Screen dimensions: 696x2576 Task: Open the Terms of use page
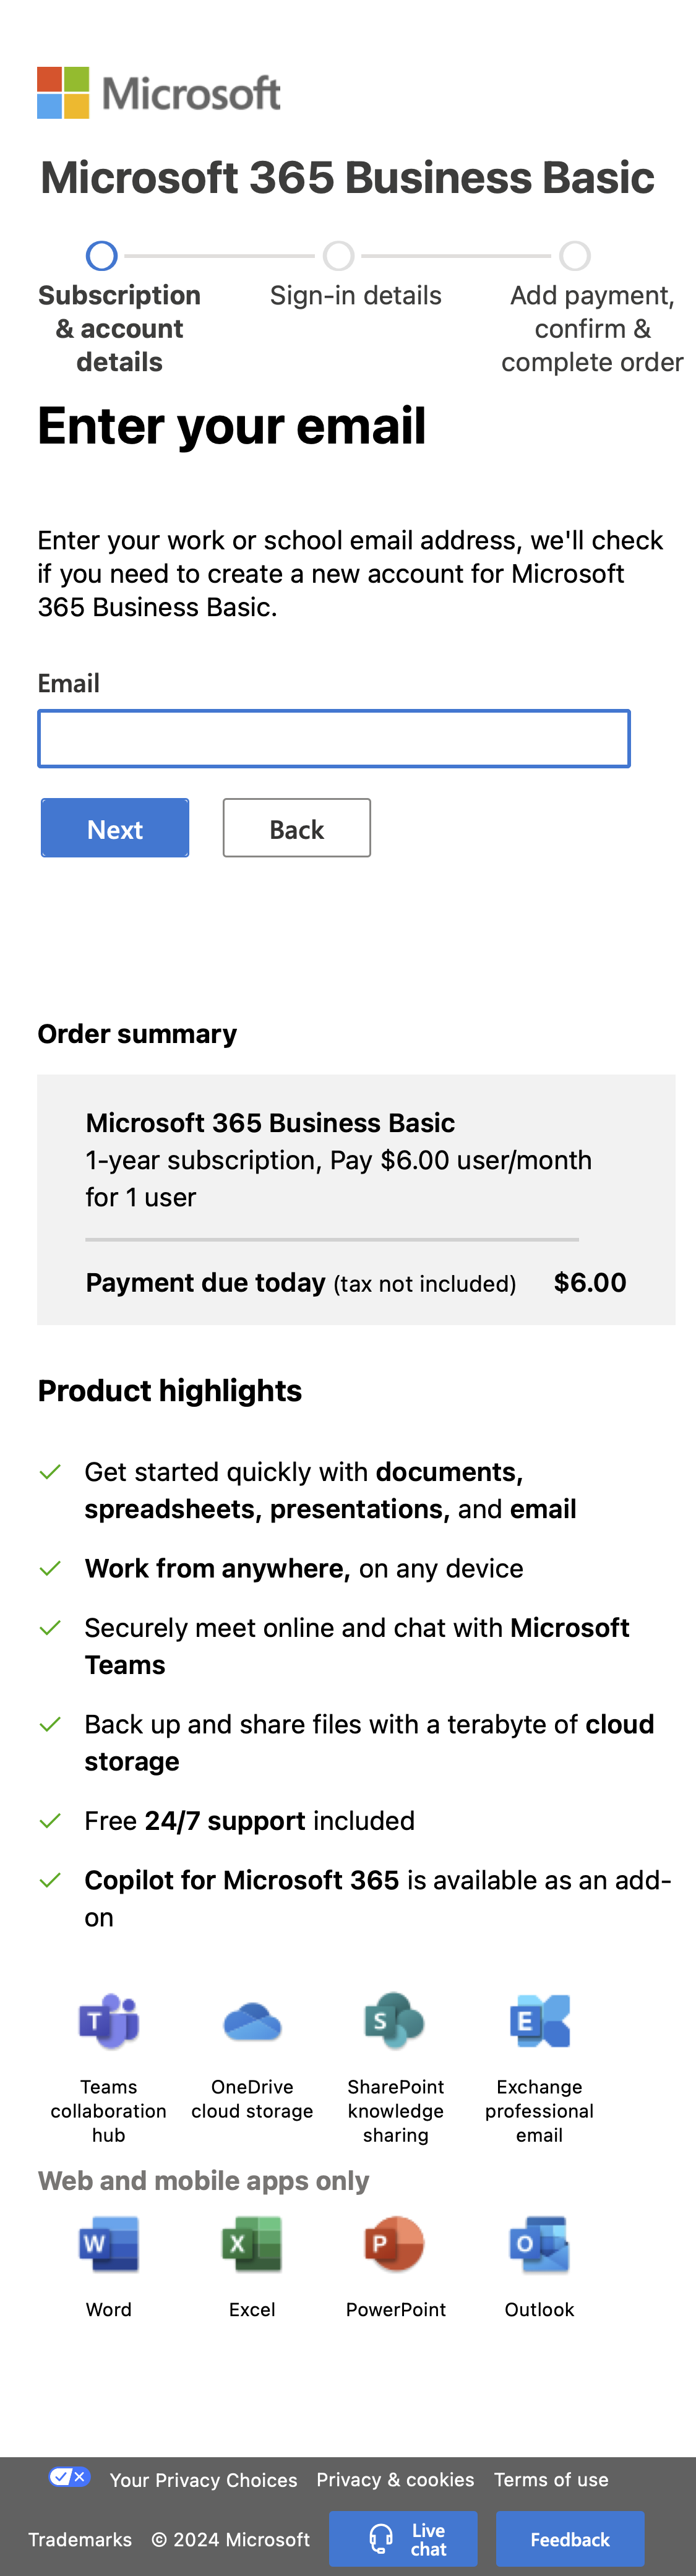point(551,2479)
